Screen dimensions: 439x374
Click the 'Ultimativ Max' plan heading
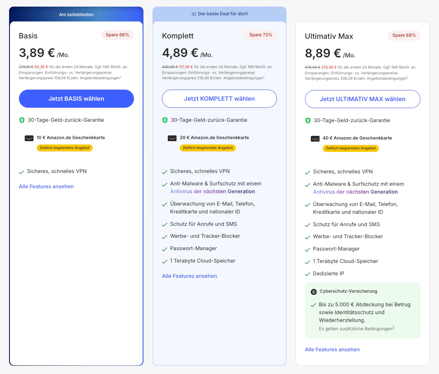coord(329,36)
